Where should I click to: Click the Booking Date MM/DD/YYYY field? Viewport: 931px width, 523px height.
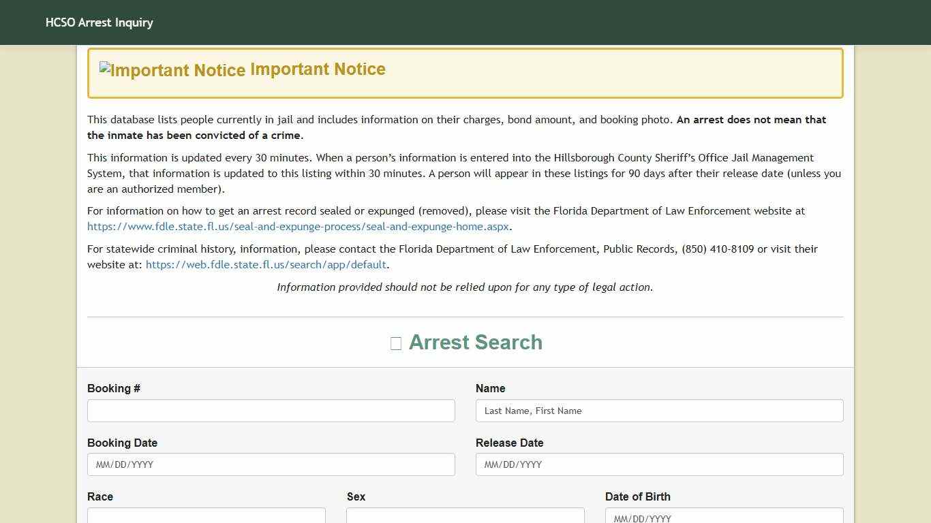tap(271, 464)
